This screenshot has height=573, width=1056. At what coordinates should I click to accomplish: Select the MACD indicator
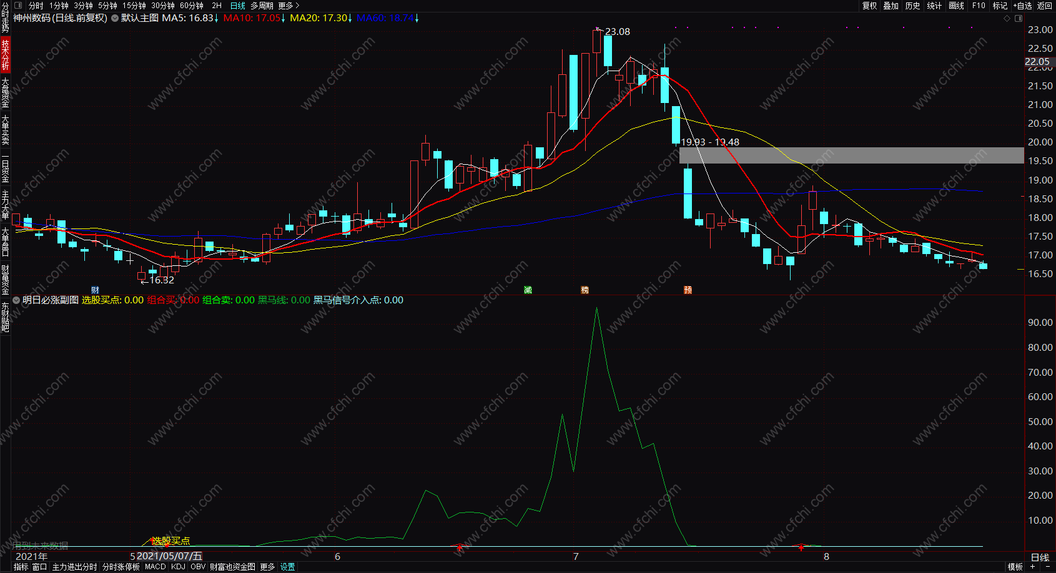[x=155, y=567]
